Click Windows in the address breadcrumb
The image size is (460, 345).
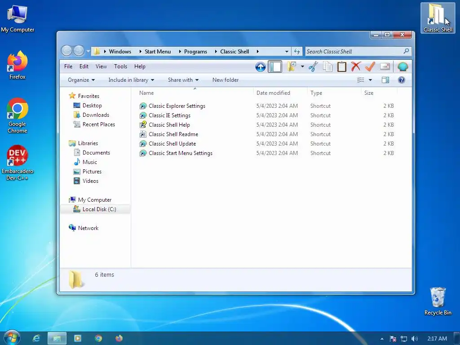[120, 52]
